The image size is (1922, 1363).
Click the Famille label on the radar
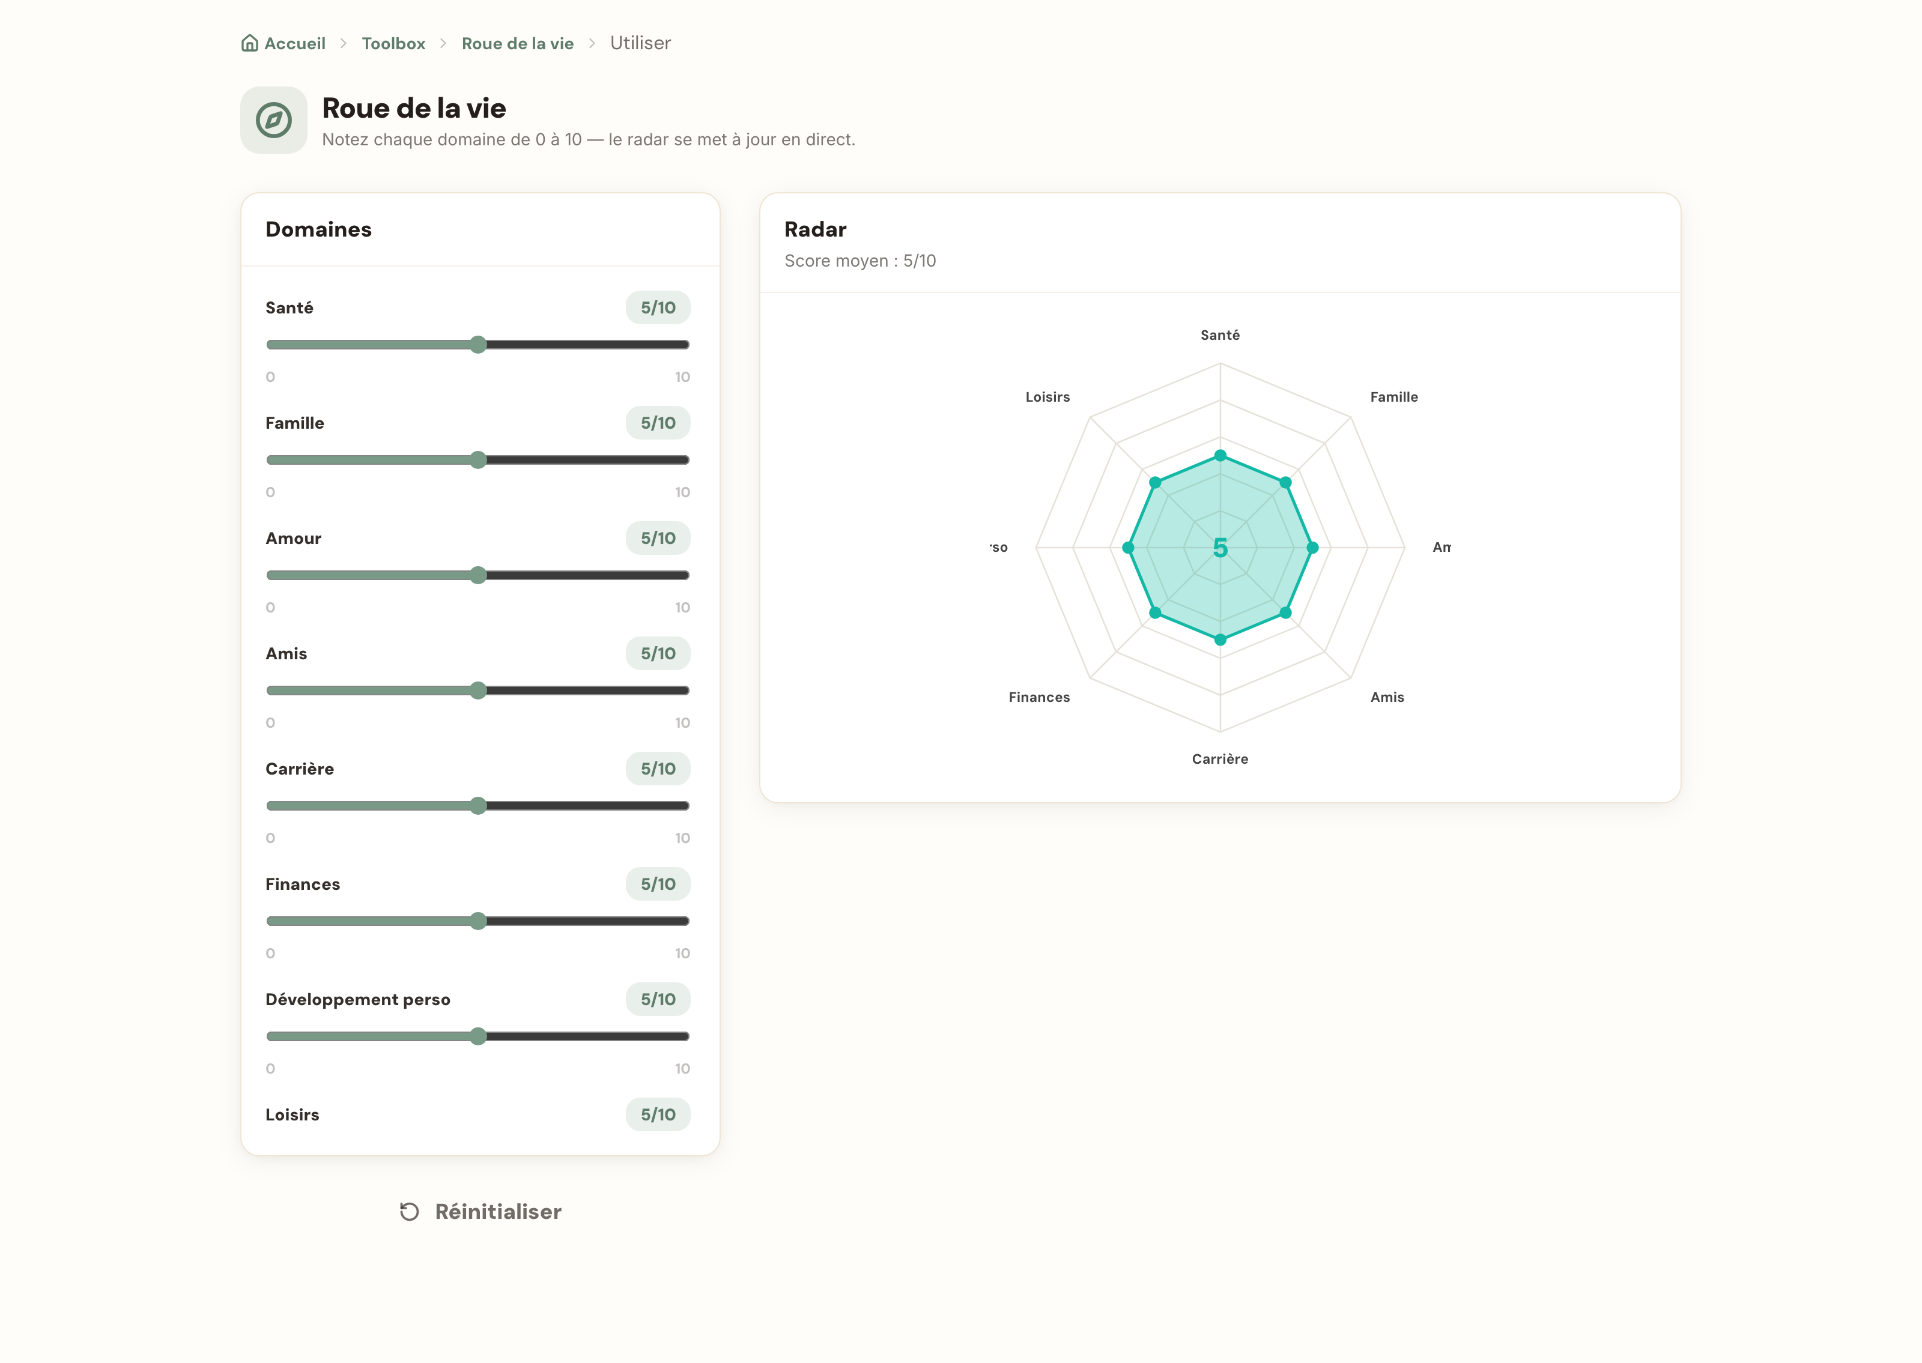pos(1394,397)
